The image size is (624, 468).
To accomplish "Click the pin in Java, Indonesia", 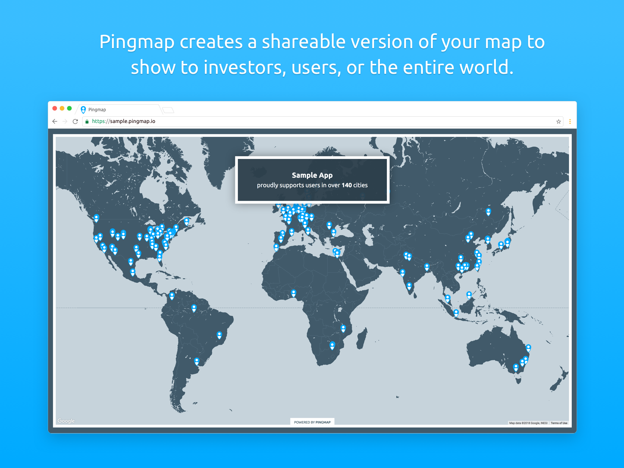I will click(456, 313).
